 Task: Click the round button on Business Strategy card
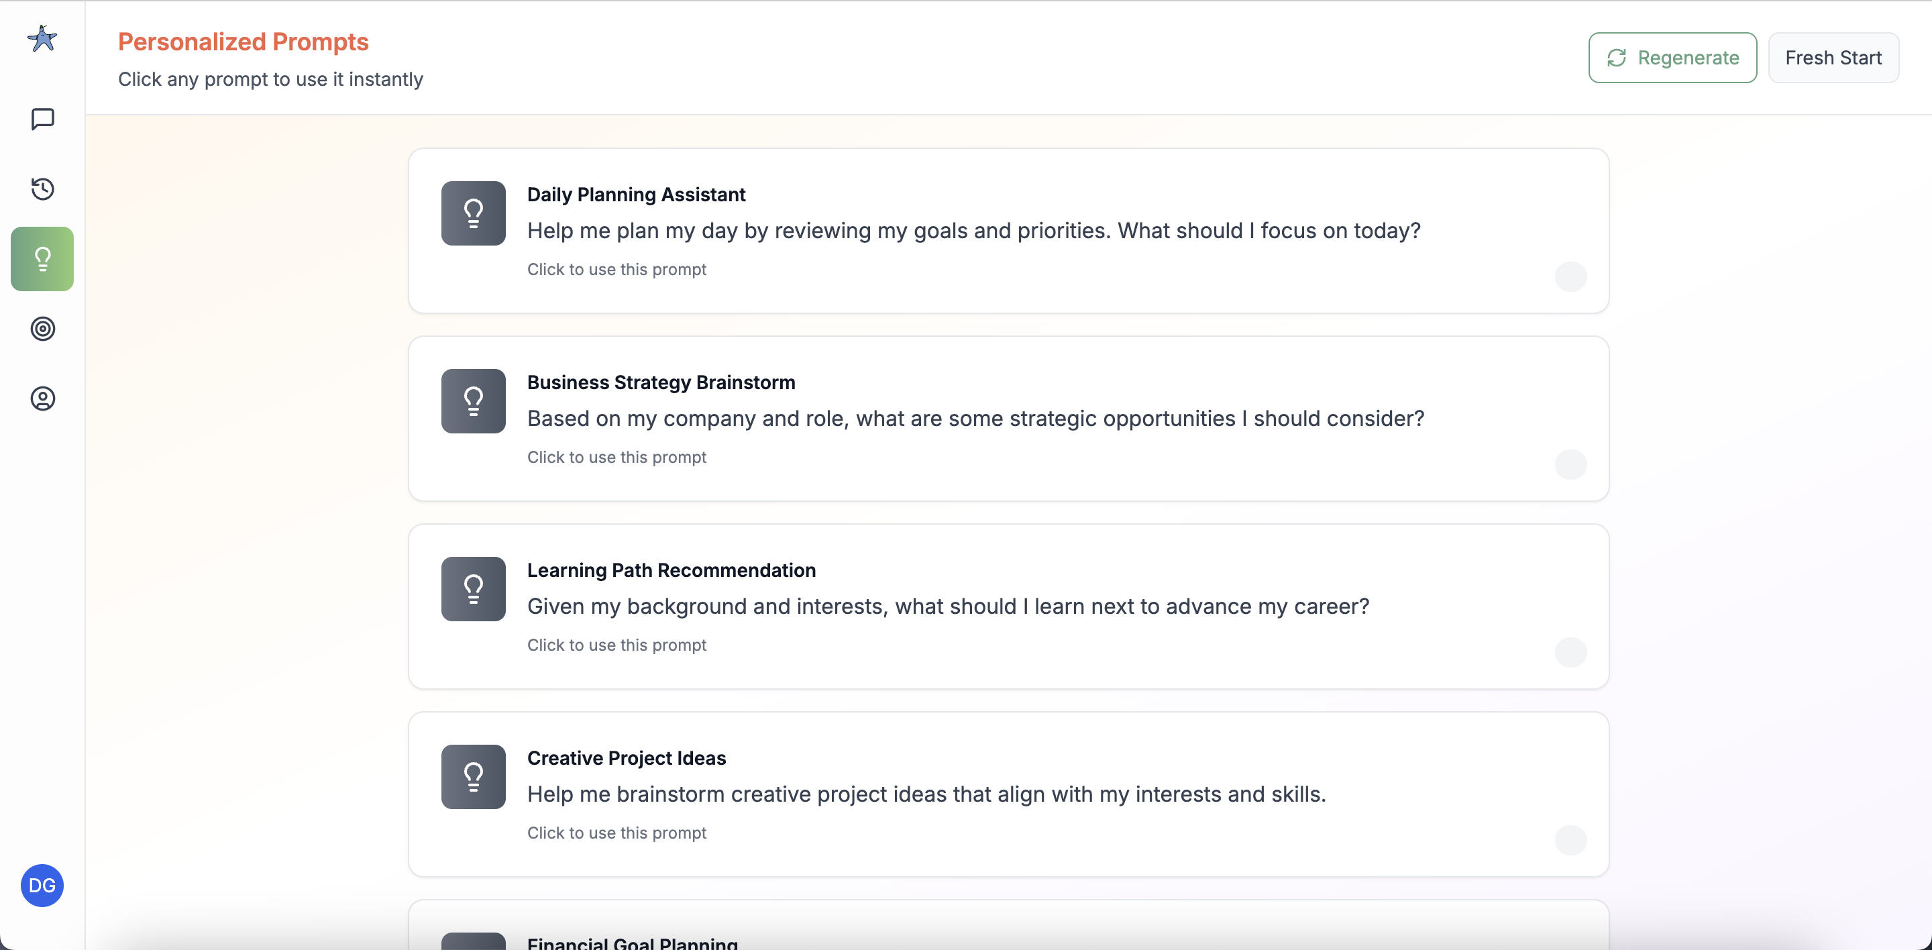1570,464
